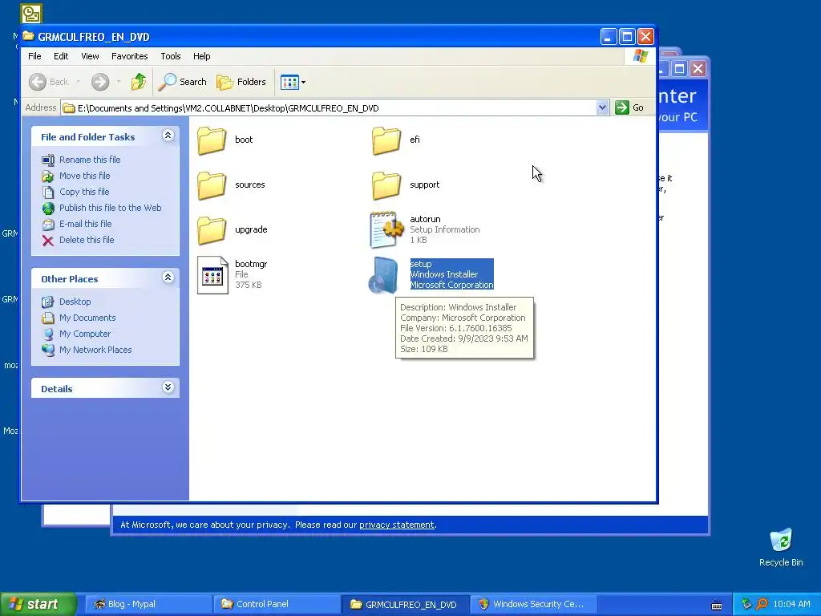Click the Windows flag logo throbber

pyautogui.click(x=641, y=56)
